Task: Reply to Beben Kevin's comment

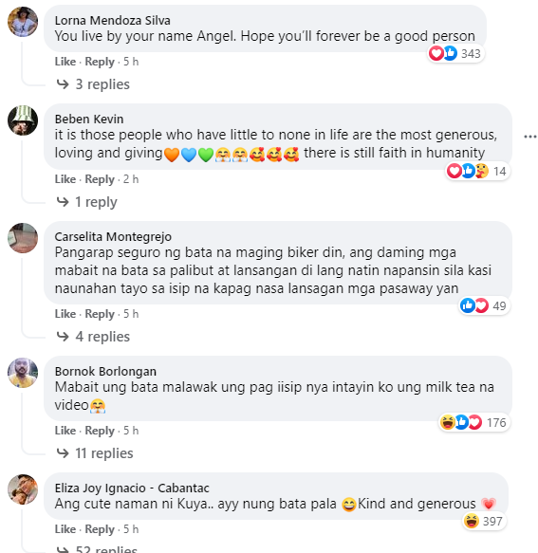Action: [x=100, y=179]
